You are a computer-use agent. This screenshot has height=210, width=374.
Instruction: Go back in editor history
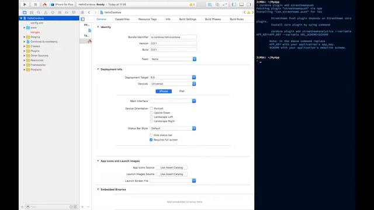(89, 12)
